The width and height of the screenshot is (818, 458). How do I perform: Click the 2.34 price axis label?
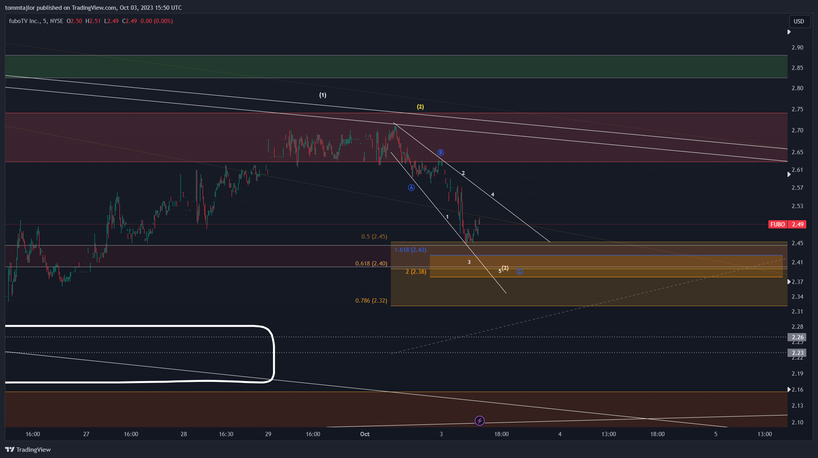click(x=797, y=297)
